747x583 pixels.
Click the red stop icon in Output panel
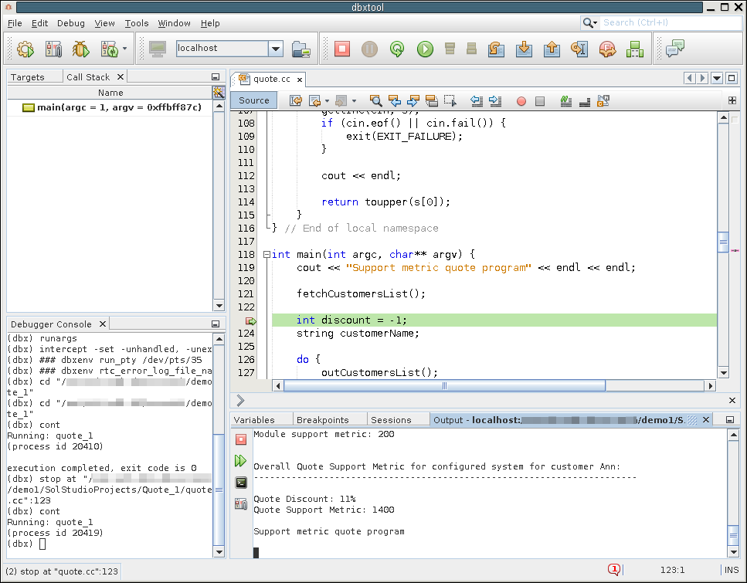(x=241, y=439)
